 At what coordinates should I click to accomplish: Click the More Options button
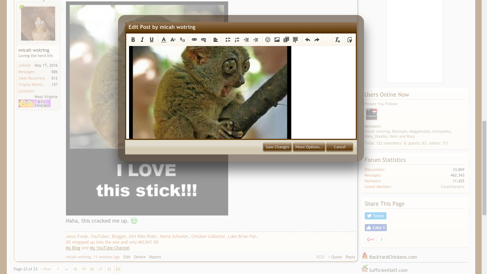coord(309,147)
